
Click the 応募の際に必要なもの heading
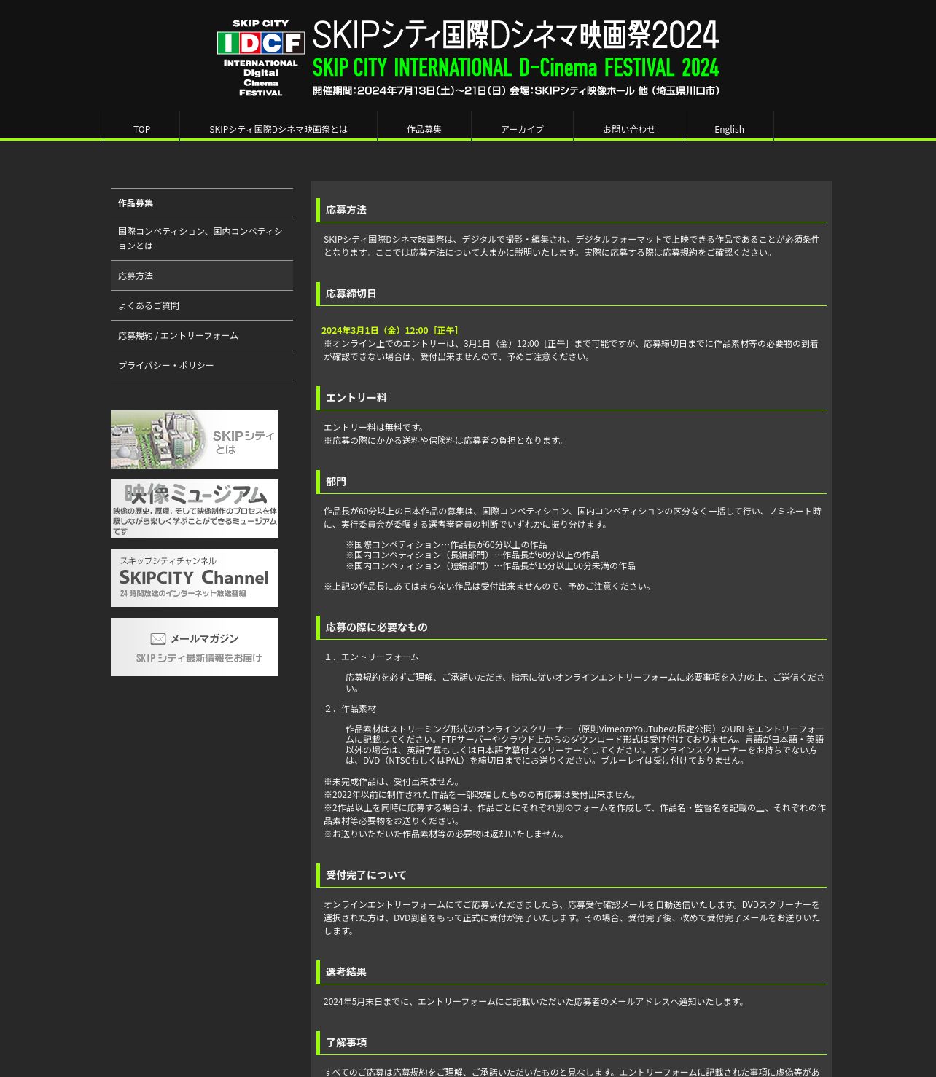coord(377,627)
